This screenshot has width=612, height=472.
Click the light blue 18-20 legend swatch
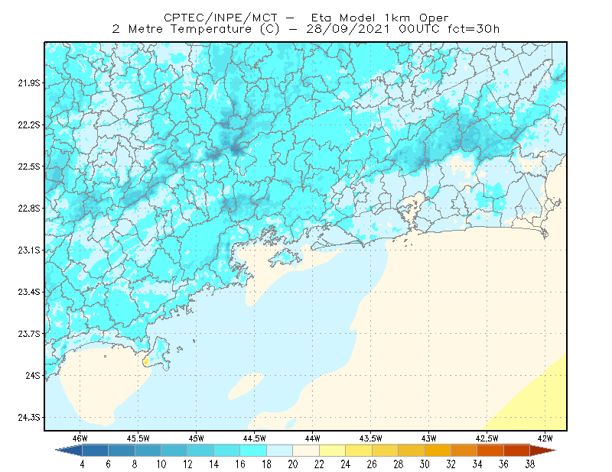tap(280, 450)
